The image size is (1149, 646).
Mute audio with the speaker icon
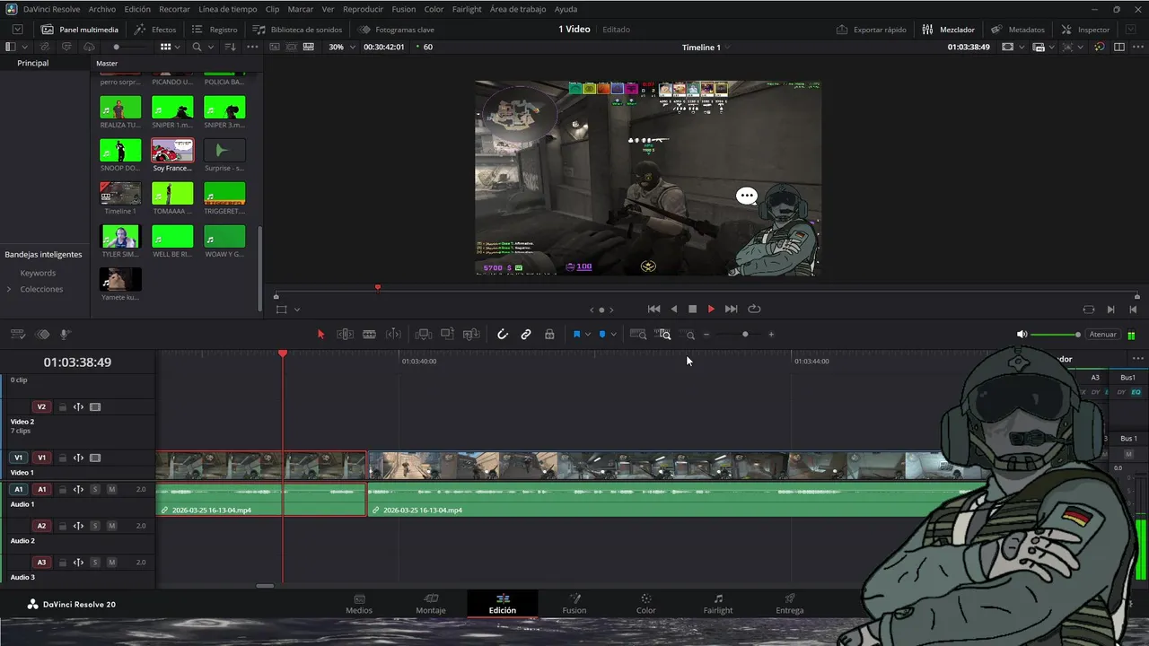point(1022,335)
